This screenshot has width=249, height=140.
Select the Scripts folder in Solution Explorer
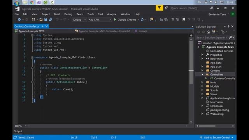pos(214,90)
